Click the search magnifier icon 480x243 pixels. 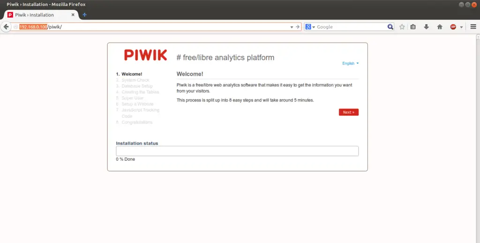tap(390, 27)
